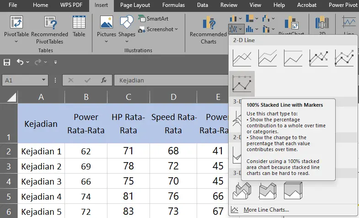Open the Help tab
The height and width of the screenshot is (218, 359).
point(279,5)
